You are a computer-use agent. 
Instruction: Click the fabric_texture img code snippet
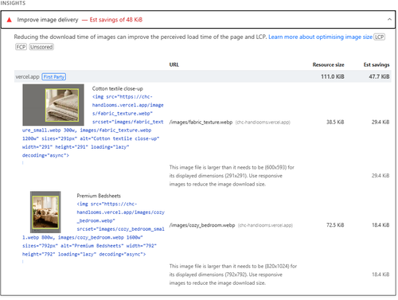[x=93, y=126]
